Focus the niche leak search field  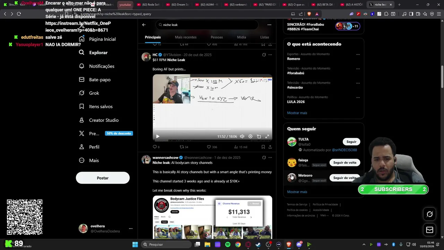pos(206,25)
